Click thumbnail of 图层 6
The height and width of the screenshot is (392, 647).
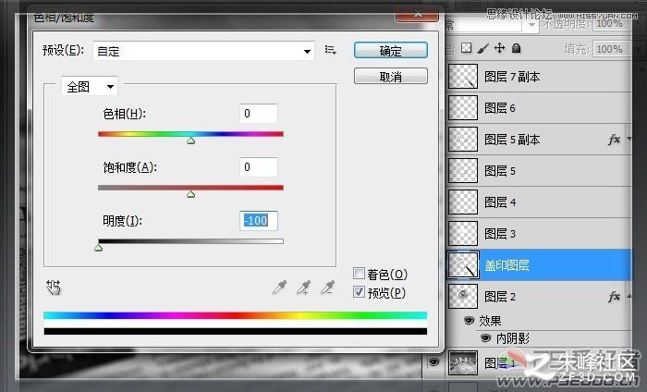[x=463, y=107]
